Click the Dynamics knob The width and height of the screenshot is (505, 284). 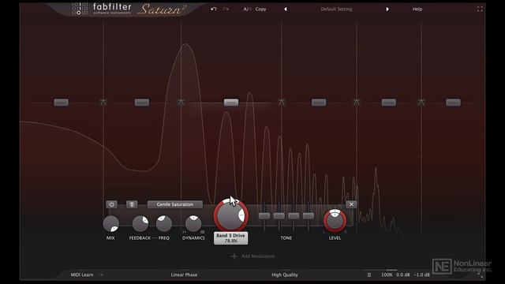tap(193, 224)
